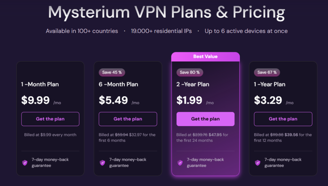Click the 19.000+ residential IPs text
The width and height of the screenshot is (328, 186).
coord(161,31)
